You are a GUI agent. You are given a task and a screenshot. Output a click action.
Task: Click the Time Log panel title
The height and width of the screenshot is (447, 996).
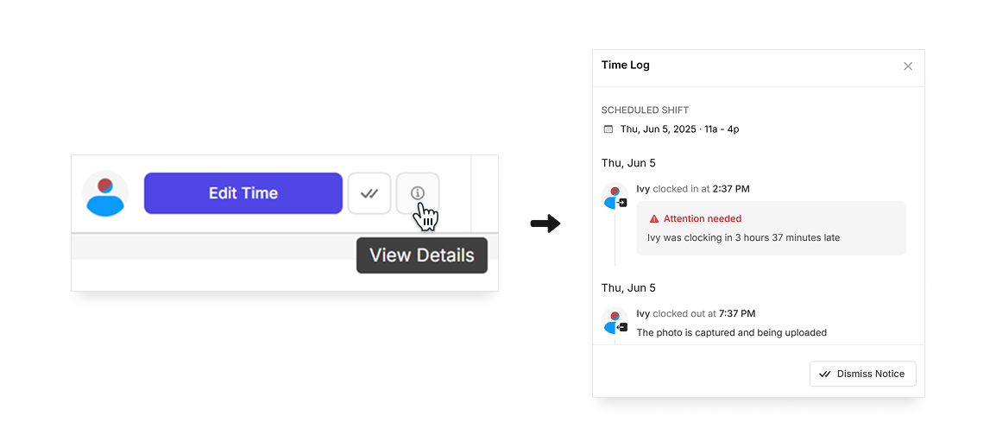pyautogui.click(x=626, y=65)
